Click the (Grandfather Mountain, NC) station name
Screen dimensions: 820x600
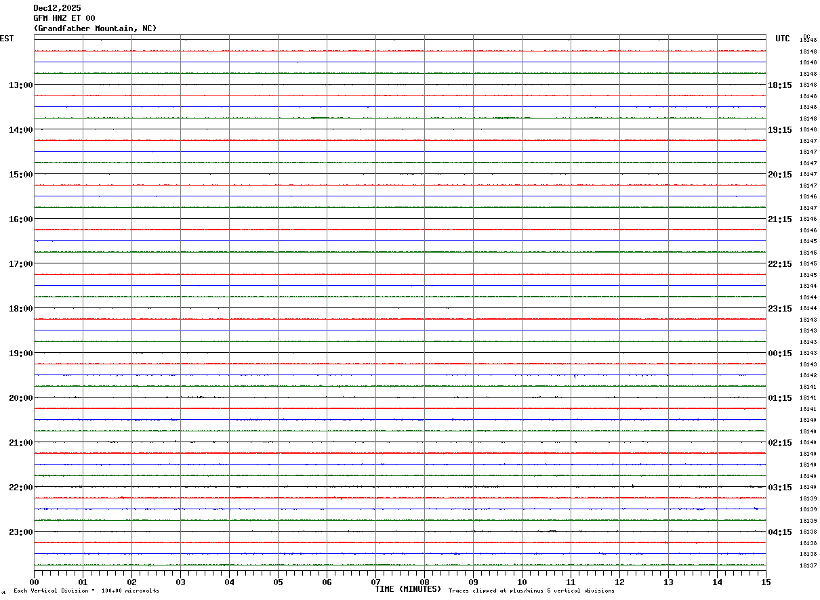(95, 28)
